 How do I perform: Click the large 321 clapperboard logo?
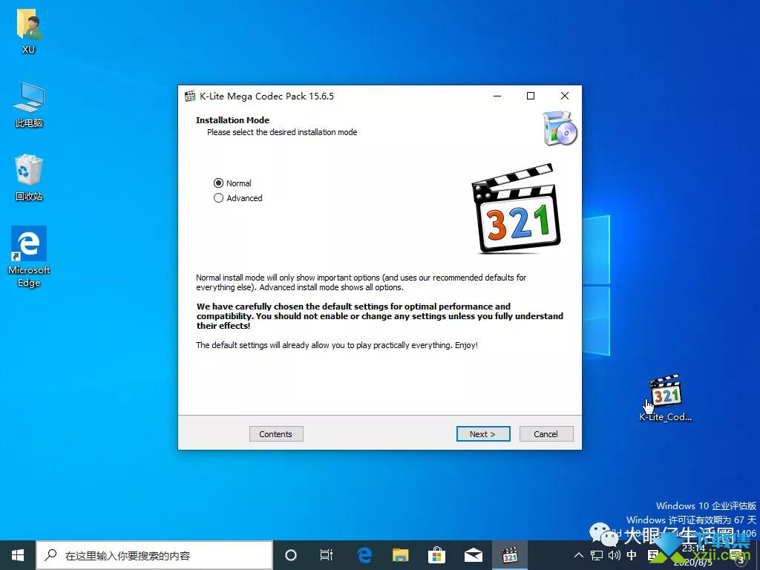click(x=516, y=209)
